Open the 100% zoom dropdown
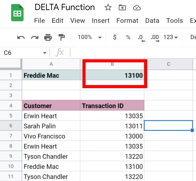The width and height of the screenshot is (196, 181). 90,37
